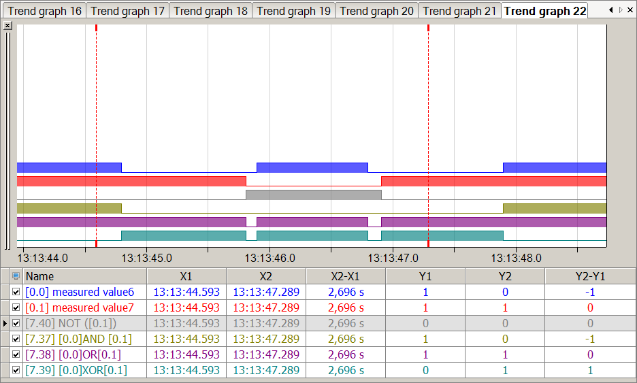Click the right red cursor marker at top
The image size is (637, 383).
coord(428,28)
